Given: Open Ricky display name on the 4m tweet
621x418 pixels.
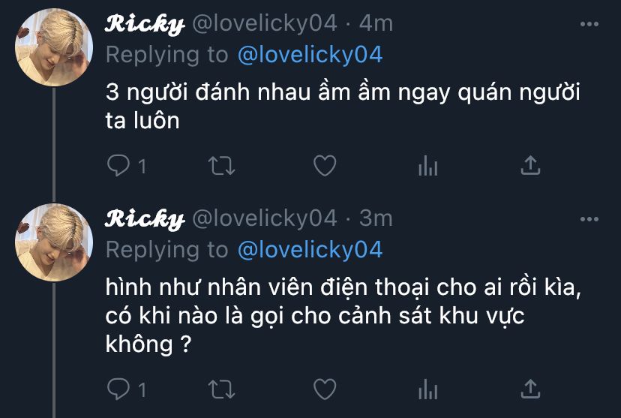Looking at the screenshot, I should coord(145,24).
